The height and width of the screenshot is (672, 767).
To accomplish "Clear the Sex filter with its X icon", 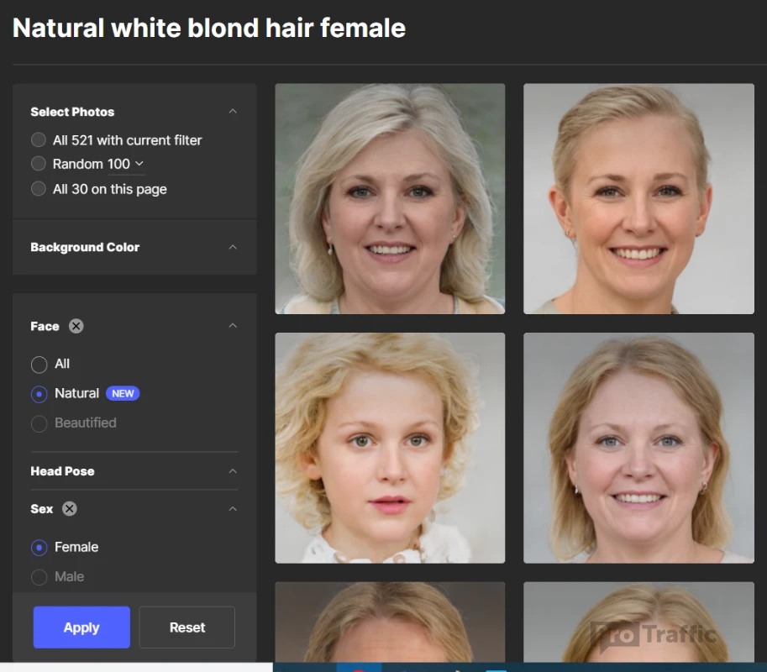I will [x=70, y=509].
